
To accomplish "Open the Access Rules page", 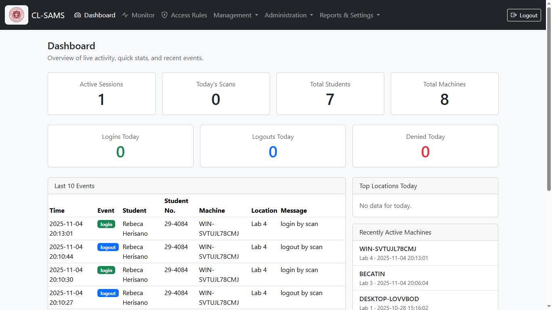I will pos(189,15).
